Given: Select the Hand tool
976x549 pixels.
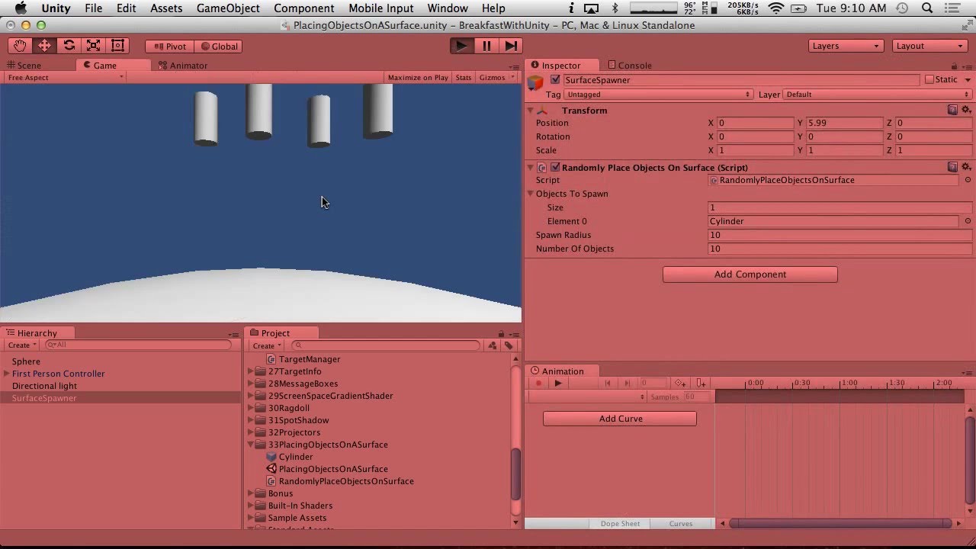Looking at the screenshot, I should [x=20, y=46].
